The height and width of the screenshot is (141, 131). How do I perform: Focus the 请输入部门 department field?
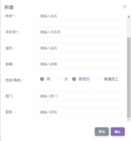pos(78,96)
